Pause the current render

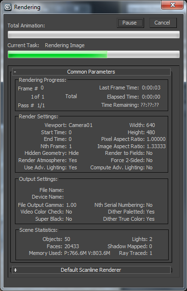tap(130, 23)
